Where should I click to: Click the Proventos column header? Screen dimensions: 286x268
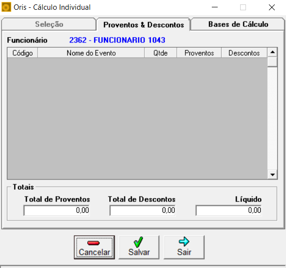(x=199, y=53)
